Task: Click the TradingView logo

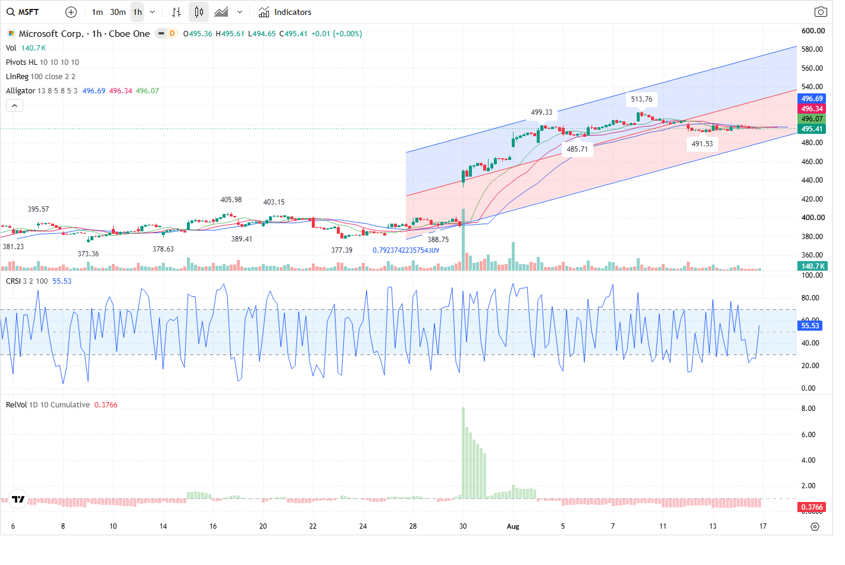Action: click(x=18, y=499)
